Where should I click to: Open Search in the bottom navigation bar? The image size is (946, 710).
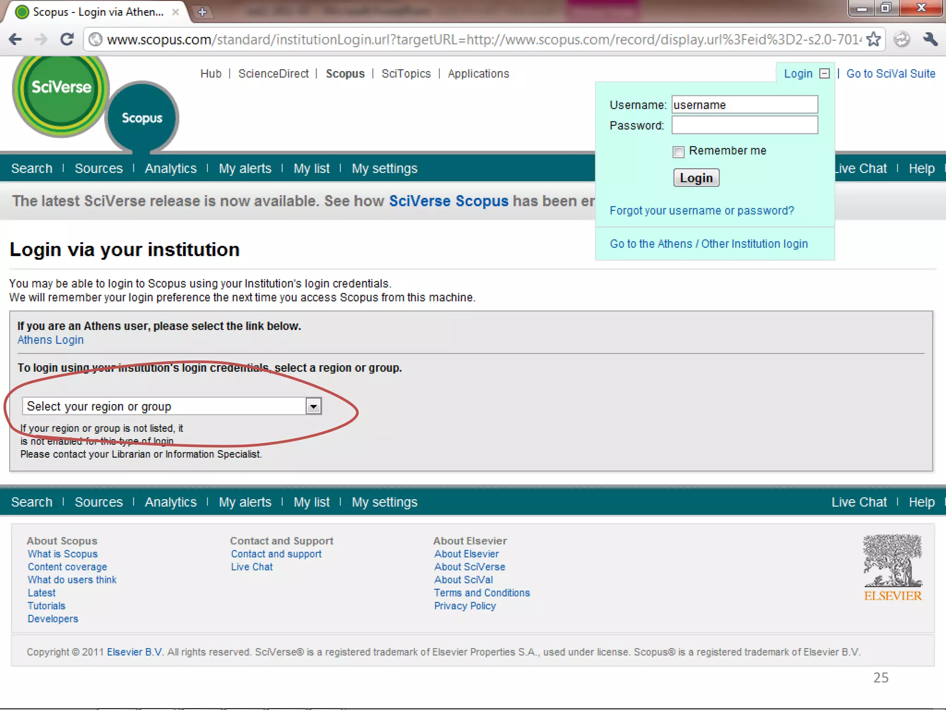click(x=31, y=502)
